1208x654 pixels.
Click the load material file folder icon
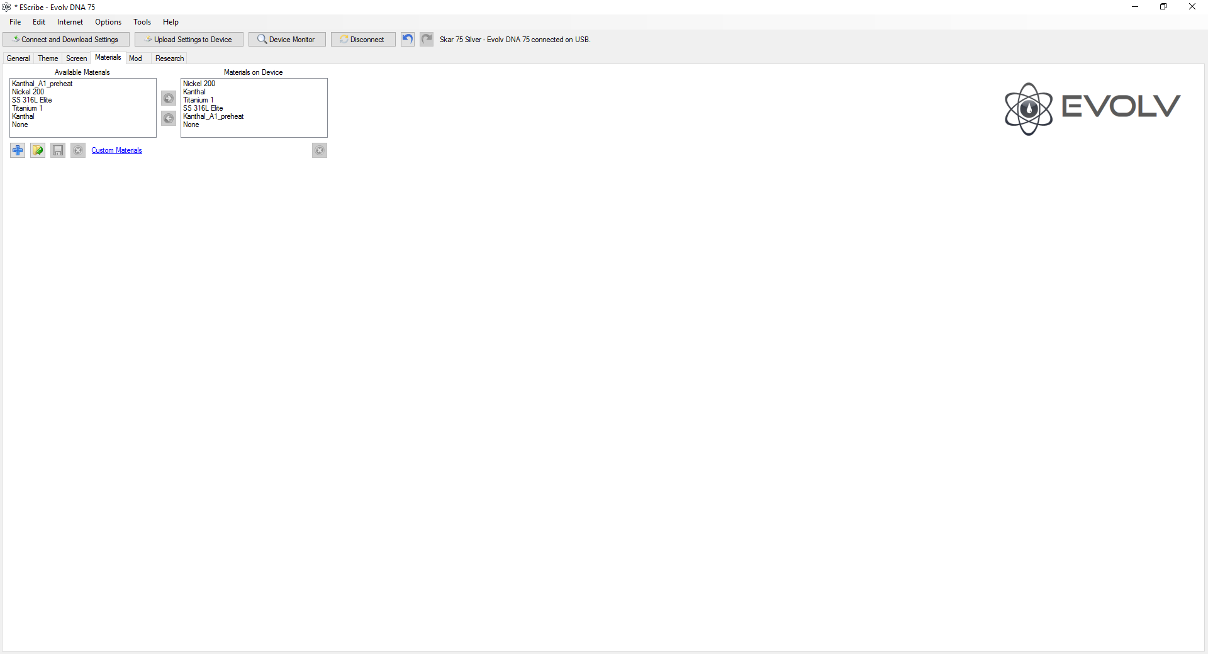(x=38, y=150)
